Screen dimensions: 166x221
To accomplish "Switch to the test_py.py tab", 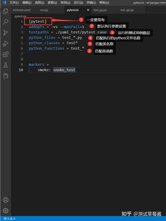I will point(100,10).
